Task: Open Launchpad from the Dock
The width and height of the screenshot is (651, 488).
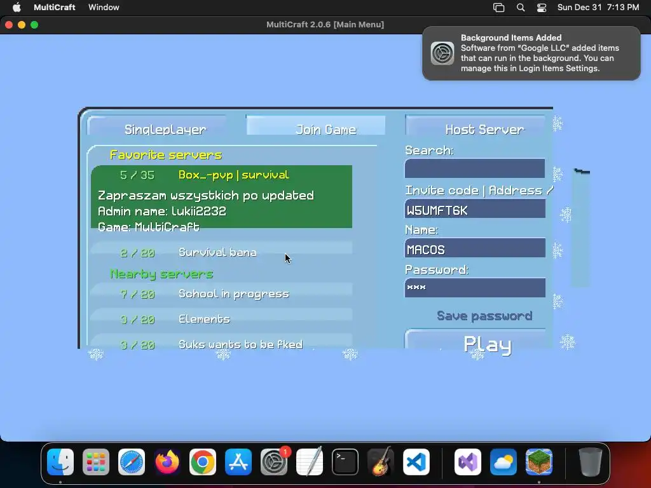Action: [96, 462]
